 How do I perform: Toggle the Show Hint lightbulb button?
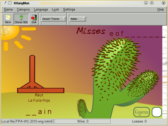(x=21, y=19)
